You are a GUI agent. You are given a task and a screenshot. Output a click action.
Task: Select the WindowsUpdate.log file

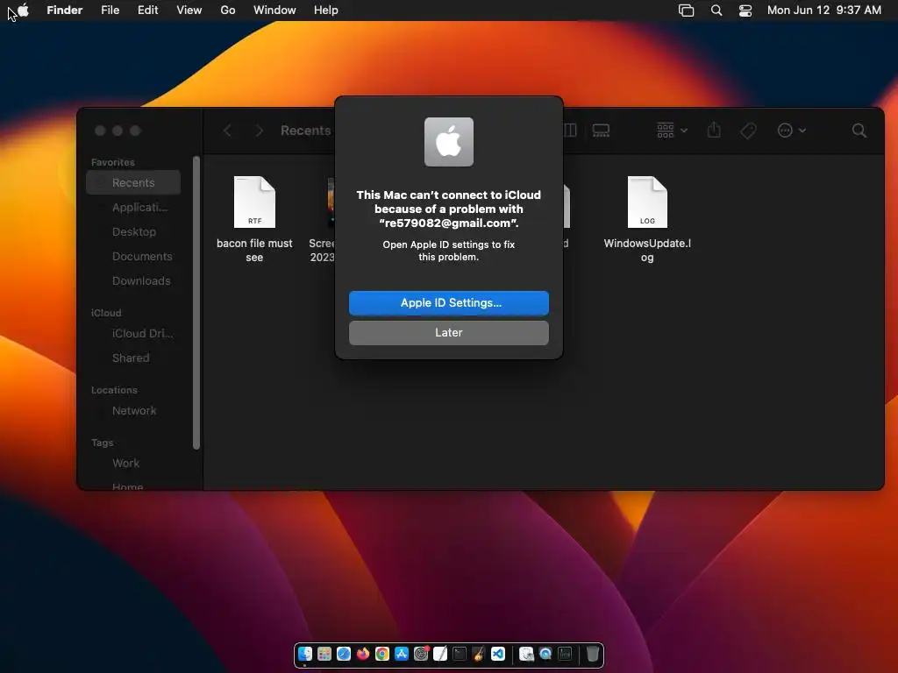click(647, 219)
